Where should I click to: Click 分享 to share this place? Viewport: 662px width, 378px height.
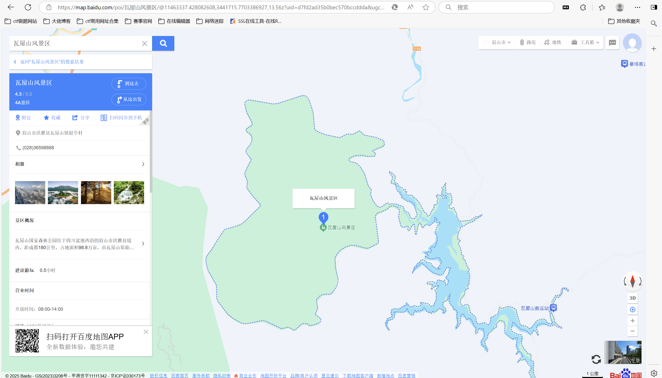coord(81,118)
